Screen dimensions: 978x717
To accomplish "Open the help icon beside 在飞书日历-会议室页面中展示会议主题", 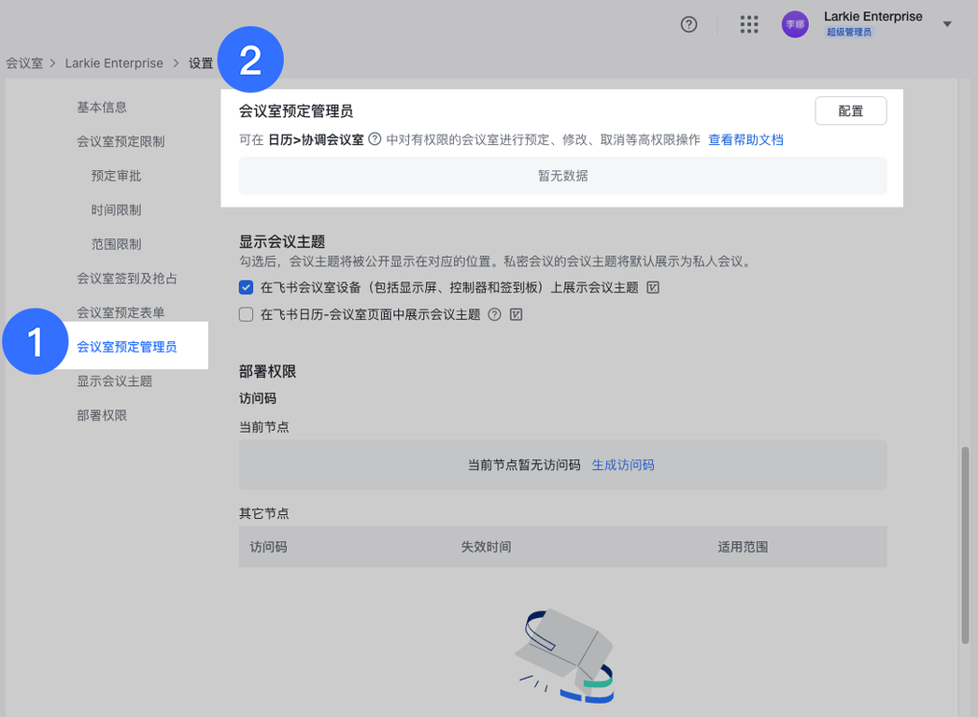I will pyautogui.click(x=494, y=314).
